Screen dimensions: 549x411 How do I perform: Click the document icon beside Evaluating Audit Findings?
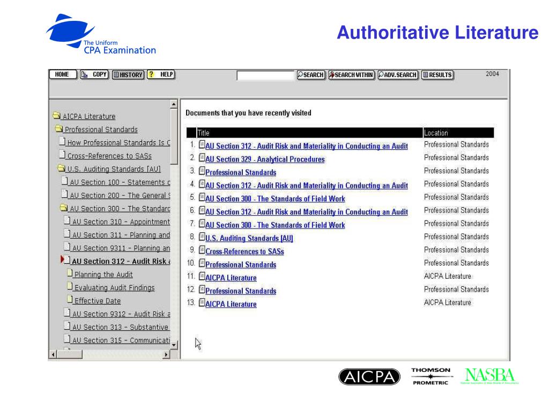coord(70,286)
